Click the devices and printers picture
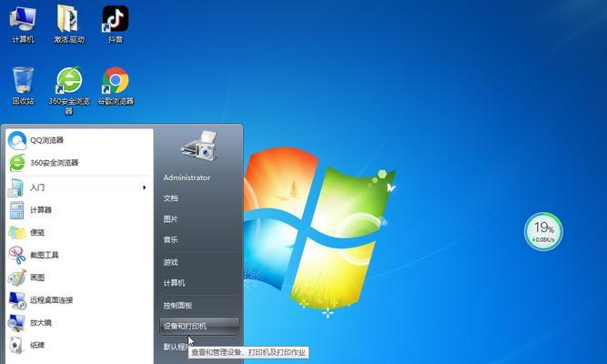This screenshot has height=364, width=607. [x=199, y=147]
